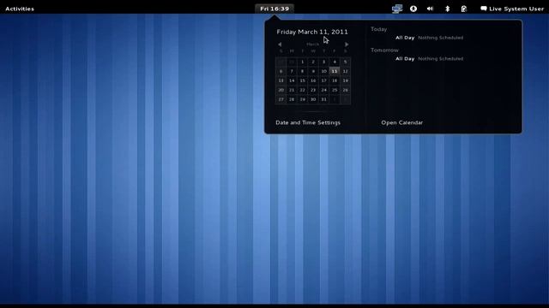Screen dimensions: 549x308
Task: Select March 1 in the calendar
Action: [302, 62]
